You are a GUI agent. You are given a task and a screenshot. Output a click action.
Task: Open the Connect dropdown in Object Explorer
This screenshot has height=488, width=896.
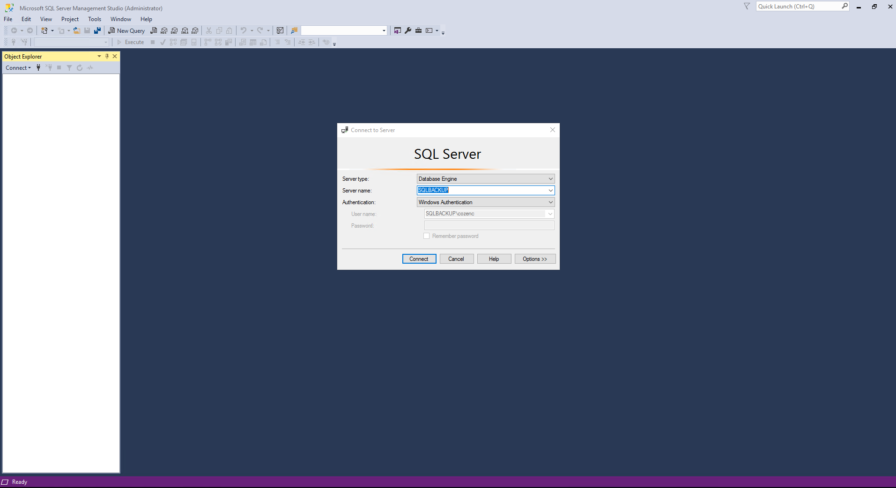[x=18, y=67]
